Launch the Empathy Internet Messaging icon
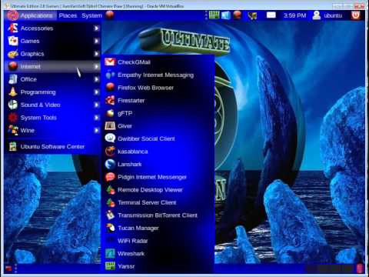The width and height of the screenshot is (369, 277). [x=110, y=75]
